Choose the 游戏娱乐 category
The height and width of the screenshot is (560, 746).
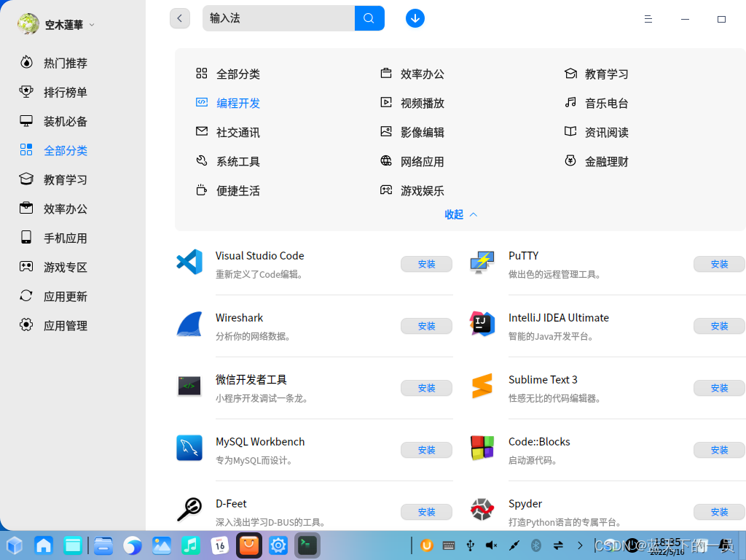pyautogui.click(x=412, y=190)
